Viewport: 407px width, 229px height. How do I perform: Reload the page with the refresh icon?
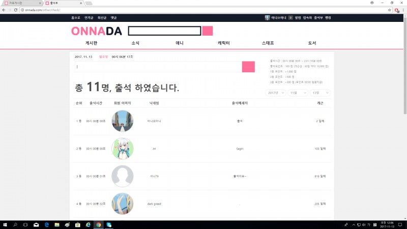(x=16, y=10)
